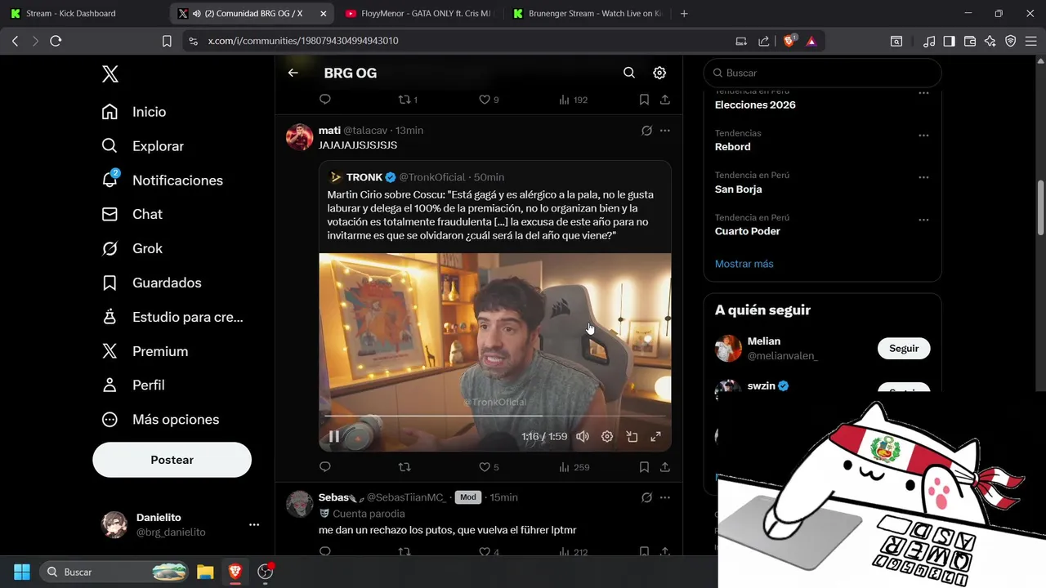The width and height of the screenshot is (1046, 588).
Task: Switch to Brunenger Stream Kick tab
Action: (588, 13)
